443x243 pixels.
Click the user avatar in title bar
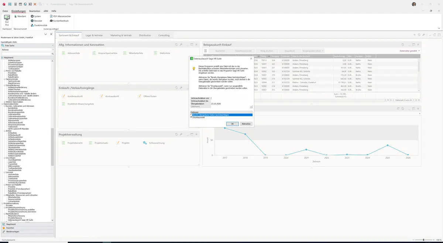coord(414,4)
